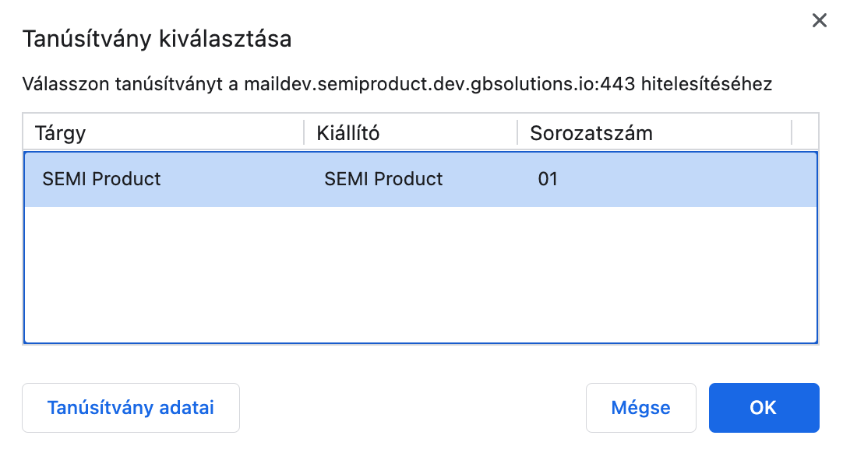The image size is (843, 453).
Task: Click the Tárgy column header
Action: 60,132
